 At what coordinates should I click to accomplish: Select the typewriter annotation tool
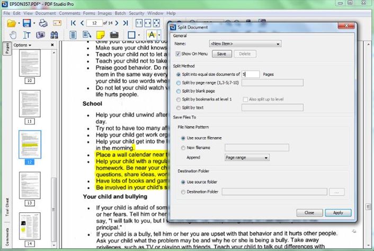coord(114,35)
